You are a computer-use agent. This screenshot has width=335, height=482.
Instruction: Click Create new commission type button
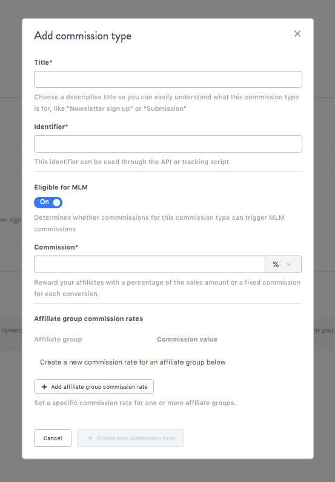130,438
